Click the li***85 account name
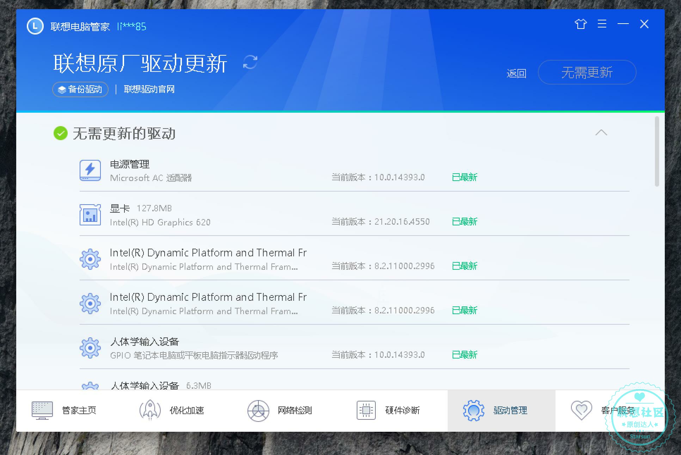681x455 pixels. [x=132, y=27]
